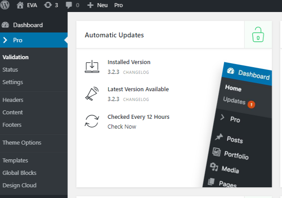Click the updates count 3 in admin bar
The width and height of the screenshot is (282, 198).
pyautogui.click(x=57, y=5)
